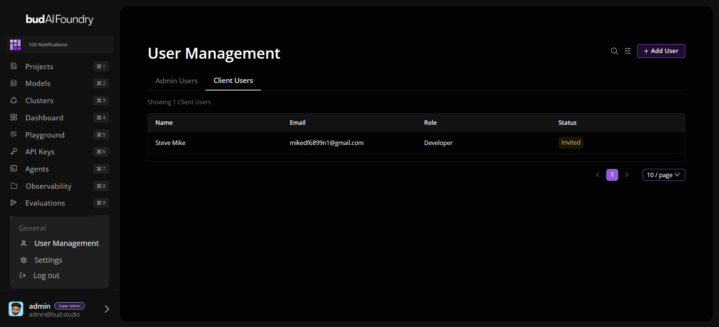Click the Models database icon
The width and height of the screenshot is (719, 327).
14,83
